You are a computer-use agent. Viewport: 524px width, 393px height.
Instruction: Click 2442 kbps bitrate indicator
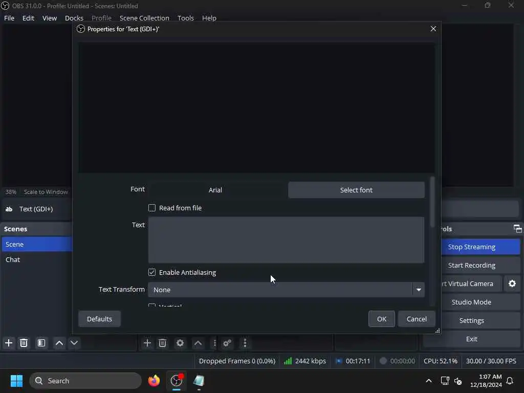coord(305,361)
